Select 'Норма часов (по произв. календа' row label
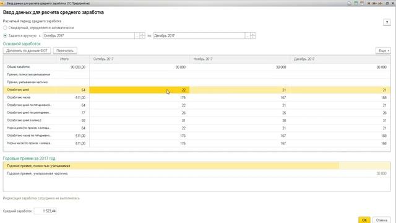This screenshot has width=396, height=223. (x=30, y=143)
